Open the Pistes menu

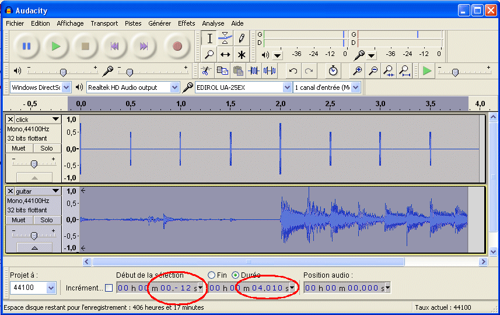point(133,23)
